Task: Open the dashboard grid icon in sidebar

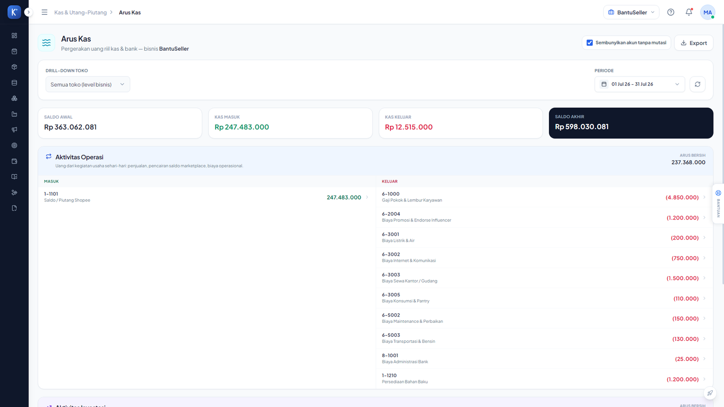Action: 14,35
